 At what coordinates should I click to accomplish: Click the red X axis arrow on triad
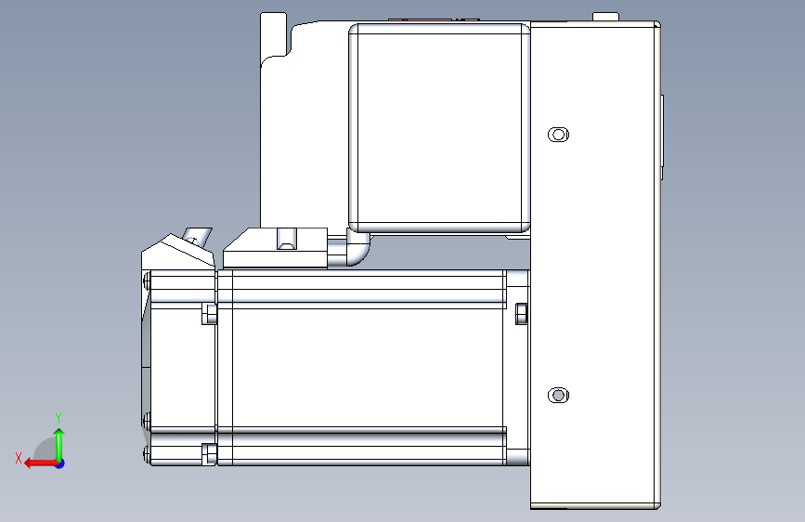41,463
